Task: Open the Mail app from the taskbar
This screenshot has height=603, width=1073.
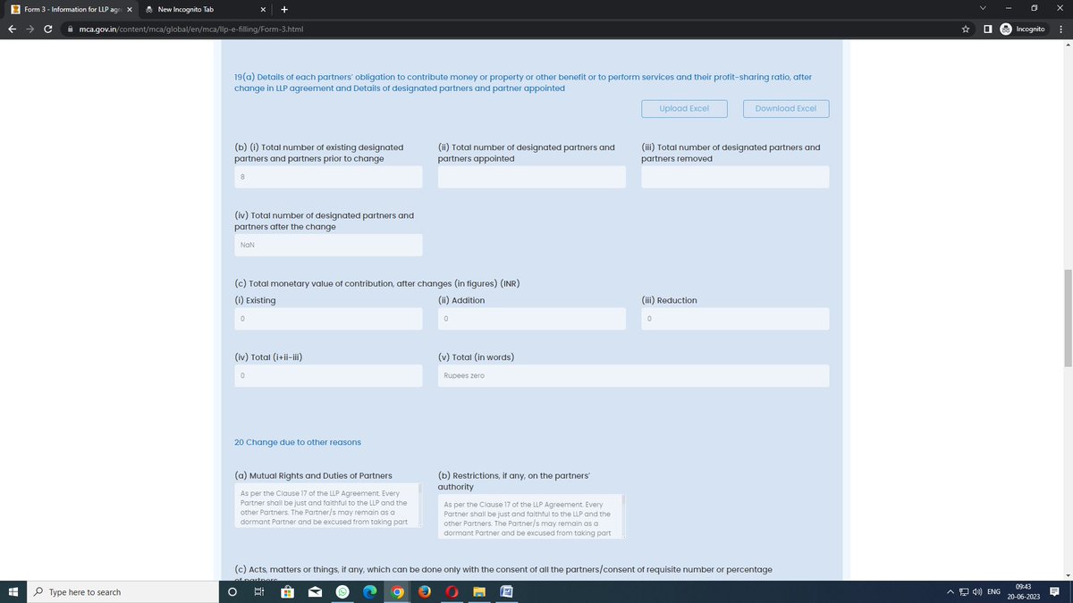Action: 314,592
